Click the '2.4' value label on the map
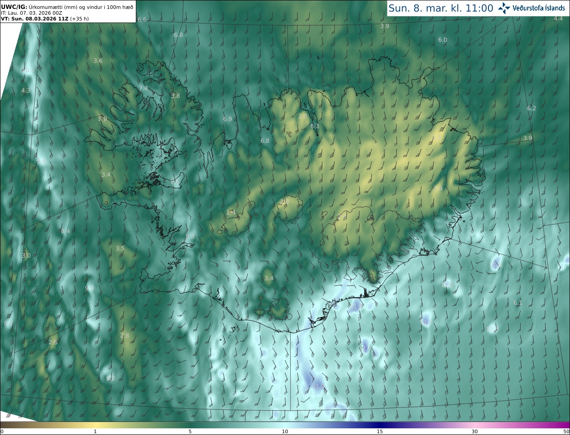Viewport: 570px width, 435px height. [x=231, y=212]
